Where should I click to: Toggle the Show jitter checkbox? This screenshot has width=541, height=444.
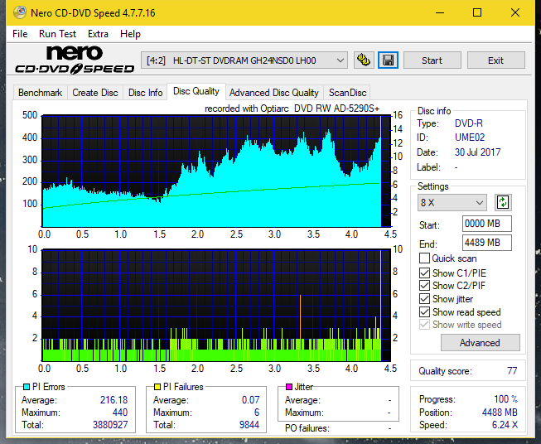424,299
